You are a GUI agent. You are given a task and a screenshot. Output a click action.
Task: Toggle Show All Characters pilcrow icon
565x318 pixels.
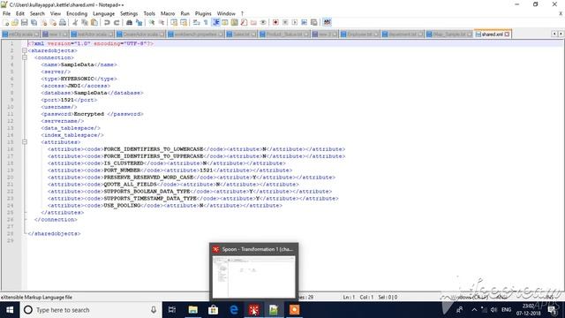pos(206,22)
